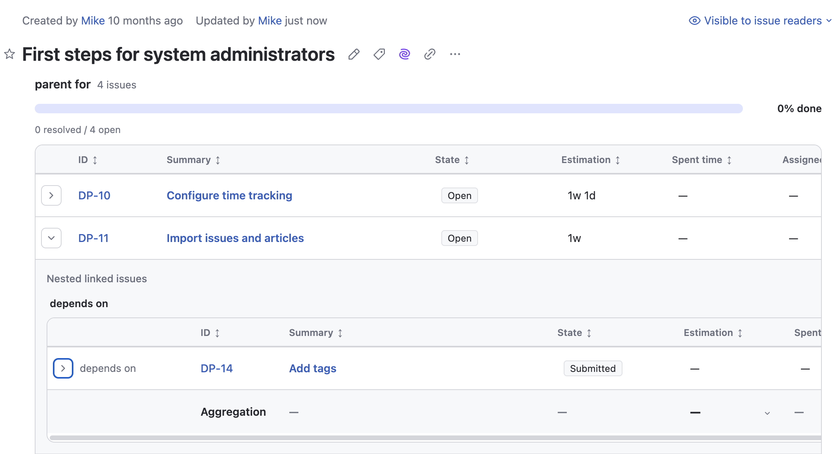Open the Aggregation row dropdown chevron
Viewport: 840px width, 454px height.
(767, 413)
